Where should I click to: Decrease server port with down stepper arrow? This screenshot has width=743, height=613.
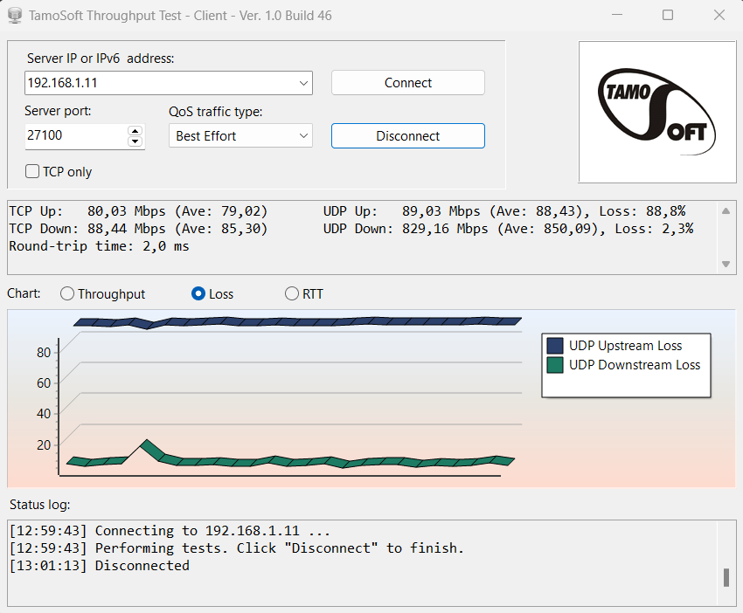[135, 141]
